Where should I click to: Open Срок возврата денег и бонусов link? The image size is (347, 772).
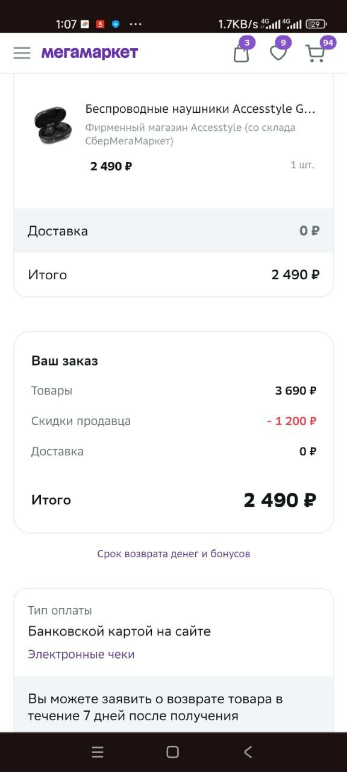(x=173, y=553)
